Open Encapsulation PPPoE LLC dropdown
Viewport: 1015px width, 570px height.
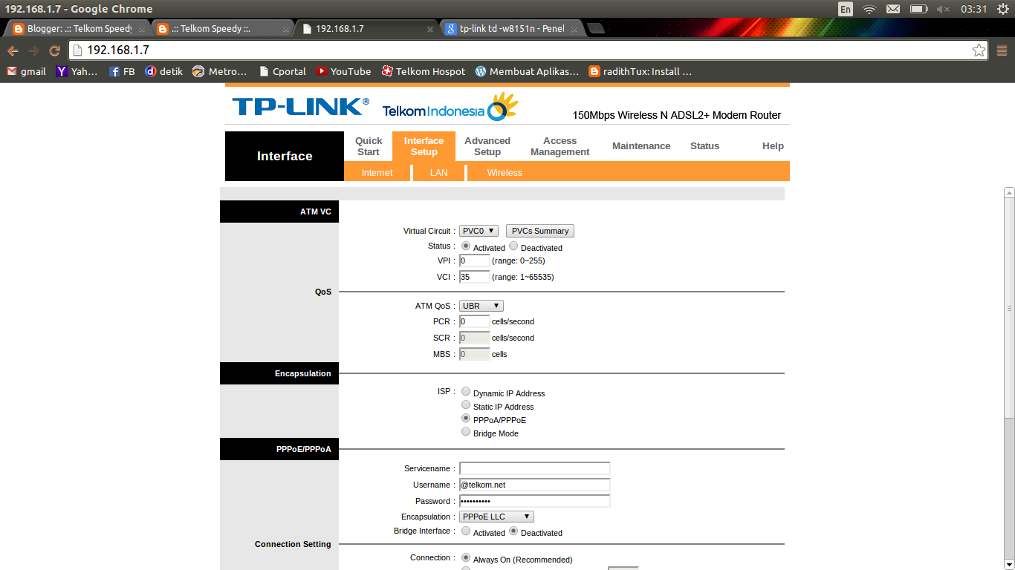click(x=496, y=517)
